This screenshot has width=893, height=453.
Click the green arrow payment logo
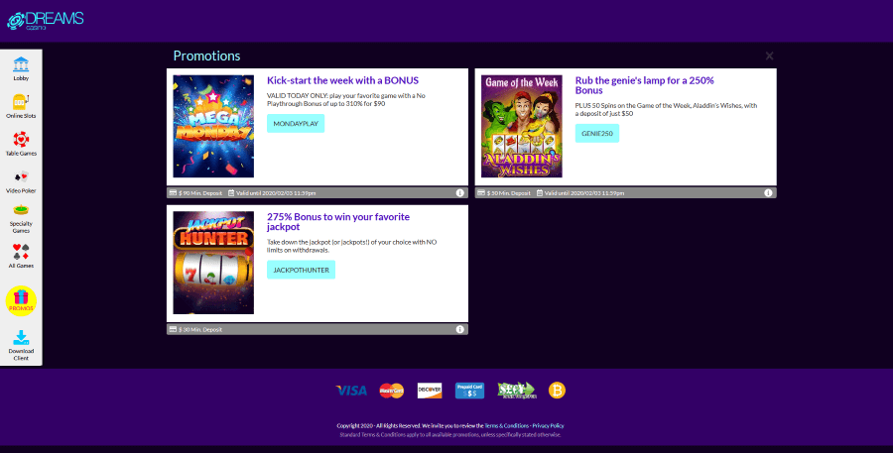click(517, 391)
